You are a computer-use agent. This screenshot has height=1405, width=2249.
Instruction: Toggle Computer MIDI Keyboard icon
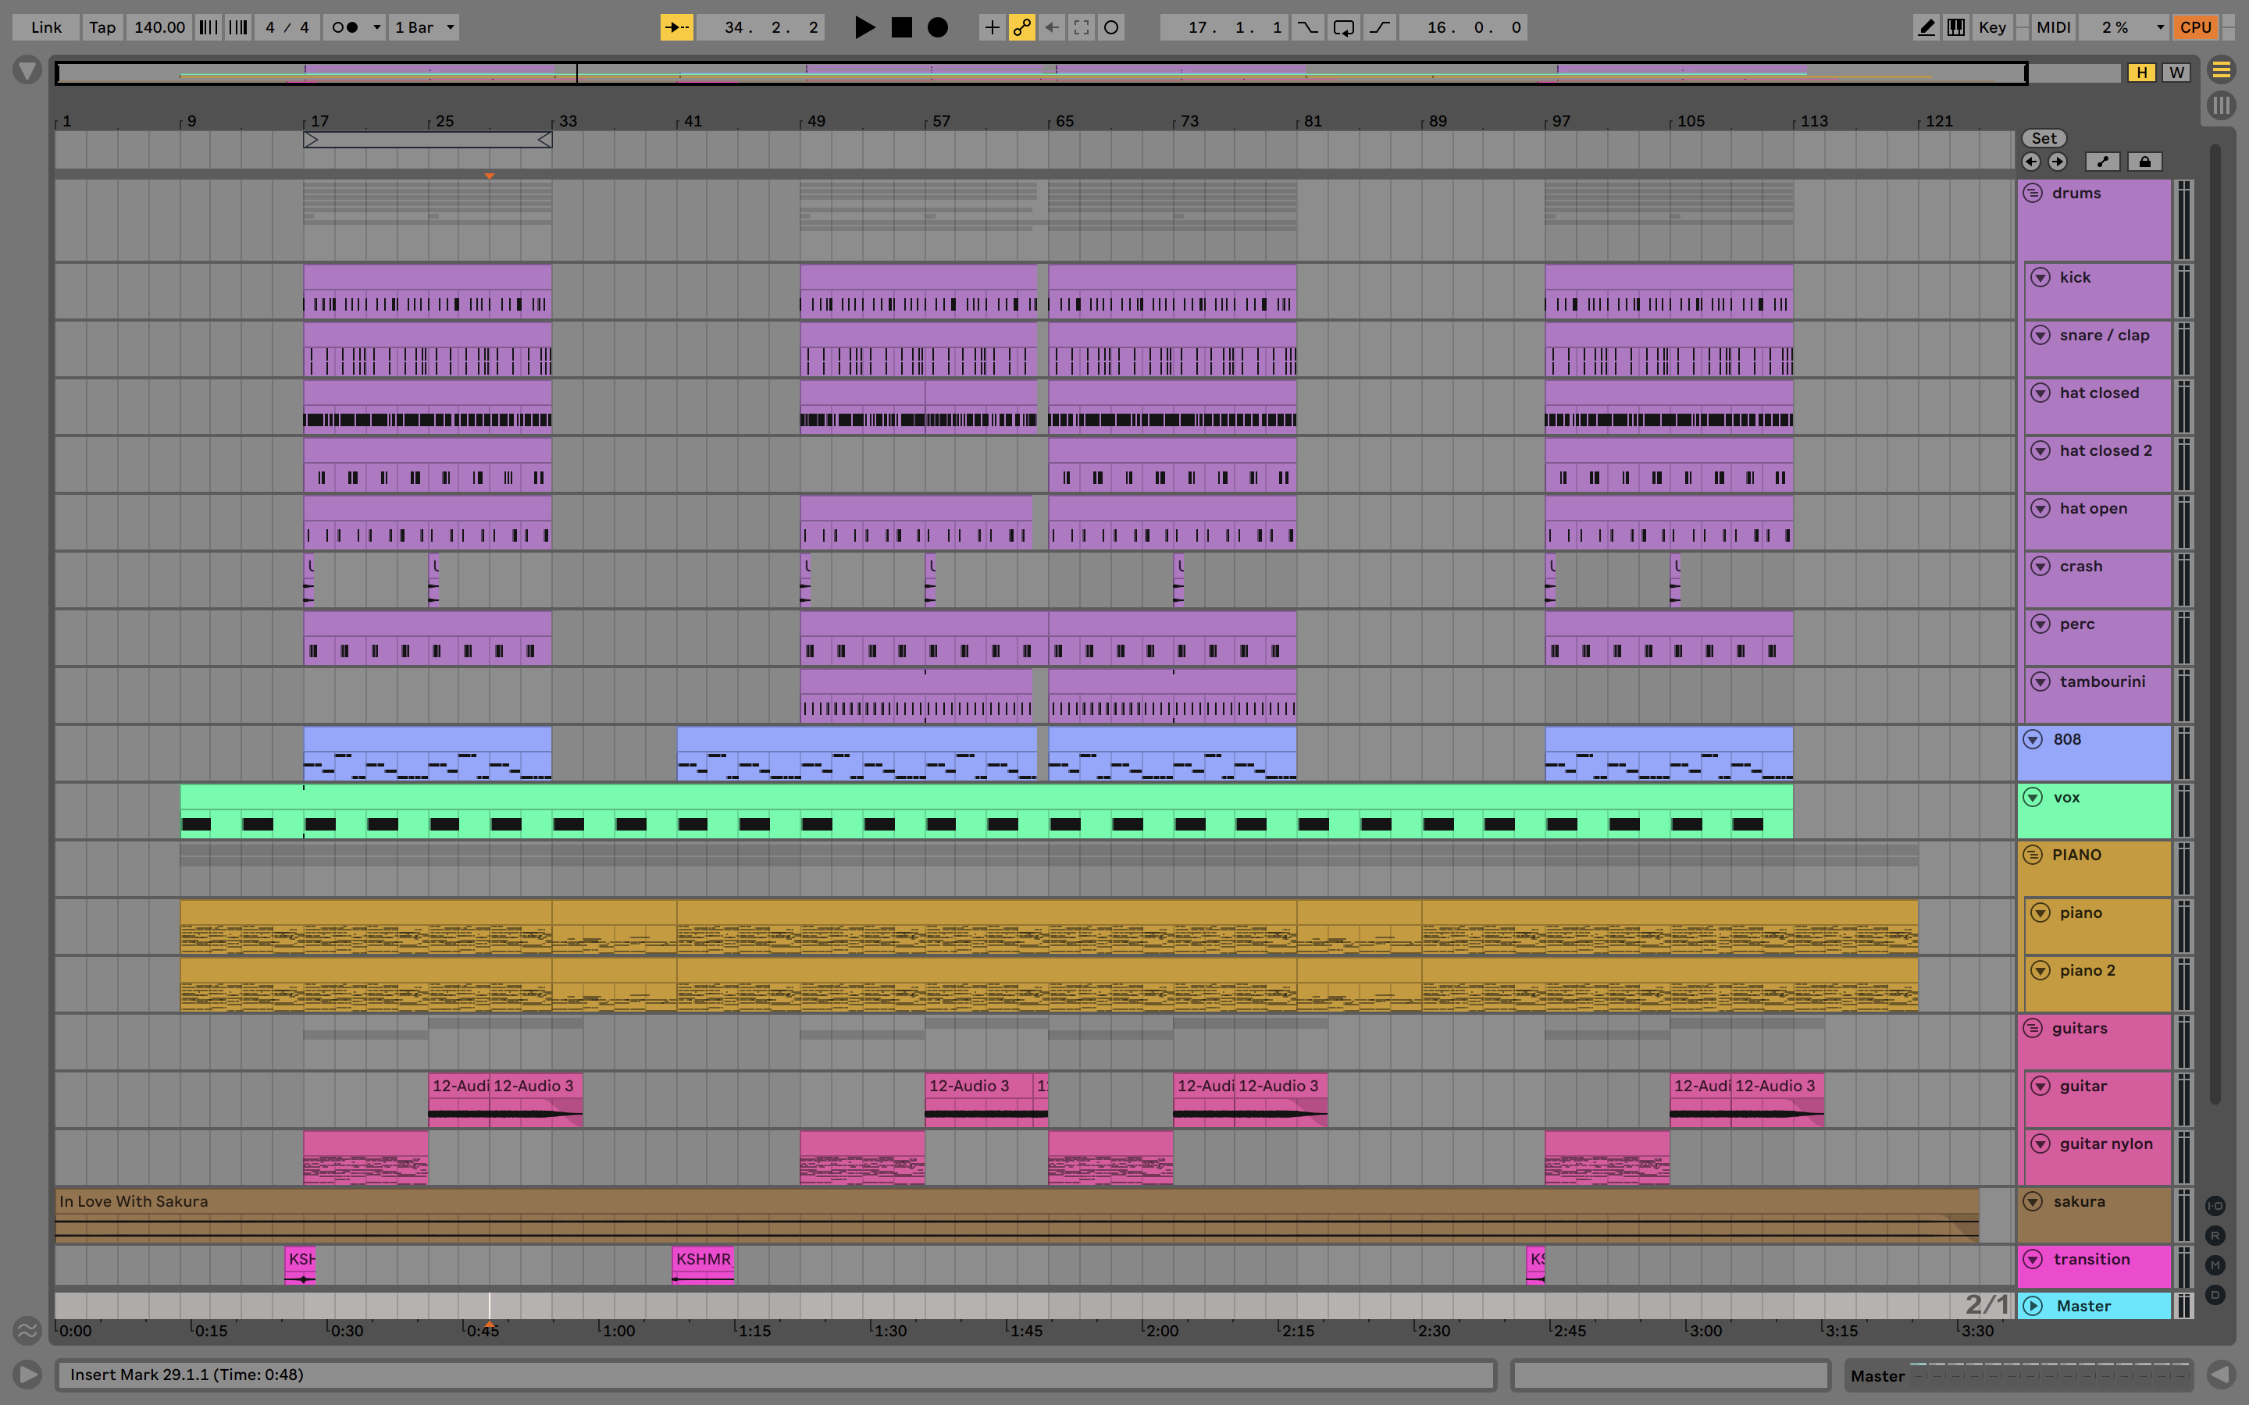pyautogui.click(x=1956, y=27)
